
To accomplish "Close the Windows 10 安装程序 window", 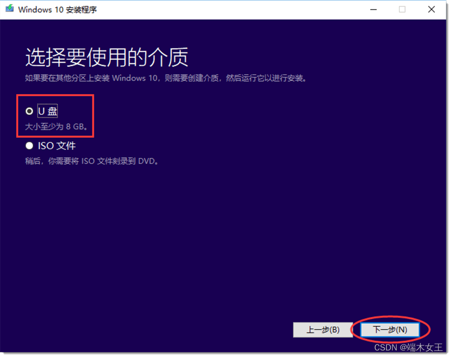I will [431, 10].
